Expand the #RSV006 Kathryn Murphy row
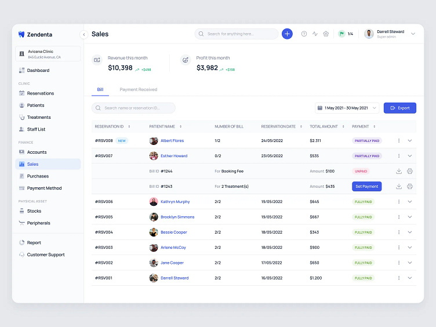Viewport: 436px width, 327px height. click(409, 202)
